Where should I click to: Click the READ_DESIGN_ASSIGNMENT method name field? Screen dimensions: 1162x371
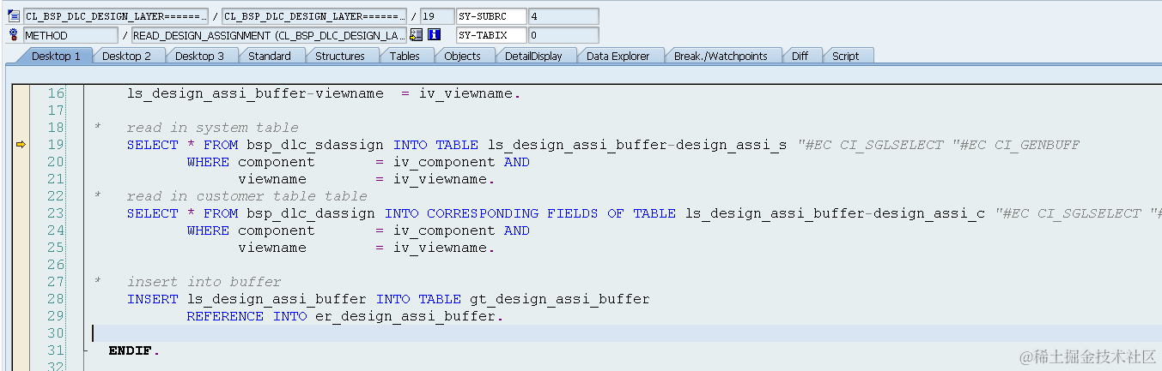tap(270, 35)
